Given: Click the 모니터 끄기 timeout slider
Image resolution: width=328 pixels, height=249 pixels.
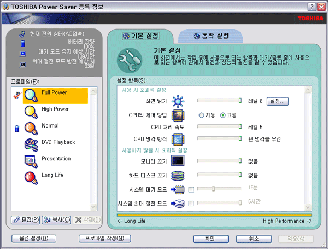Looking at the screenshot, I should (219, 161).
